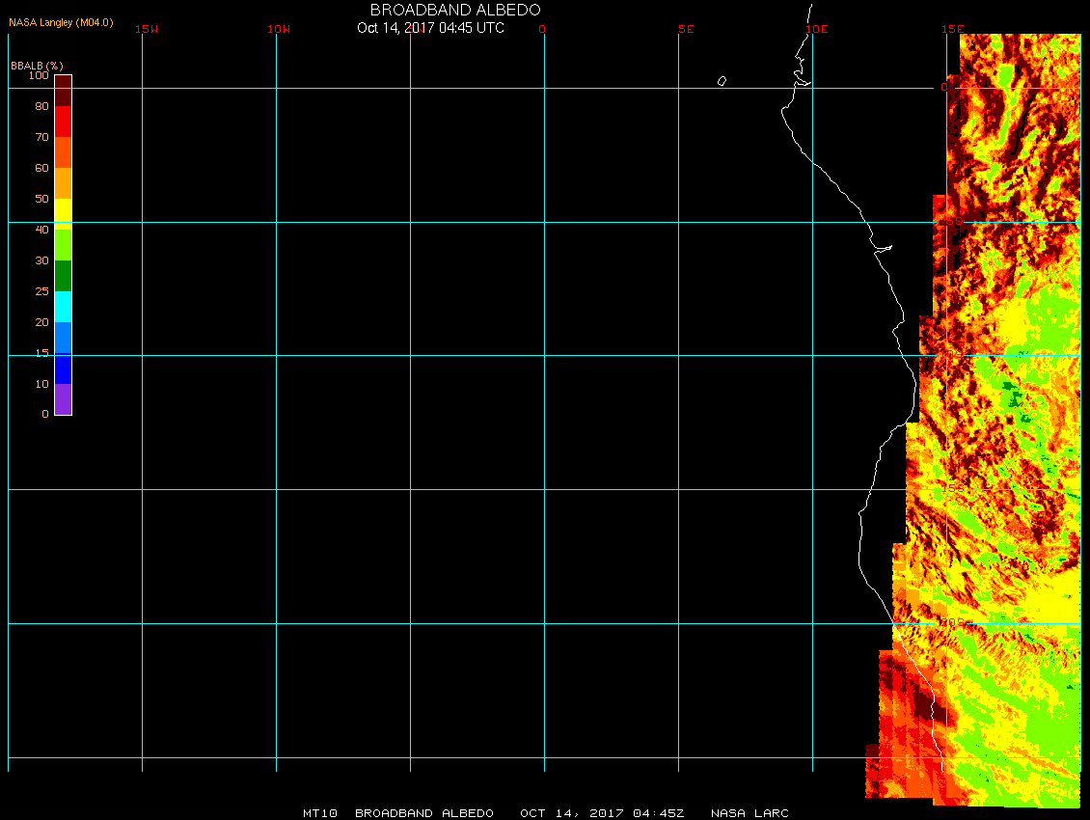
Task: Click the orange 50-60% legend band
Action: (63, 183)
